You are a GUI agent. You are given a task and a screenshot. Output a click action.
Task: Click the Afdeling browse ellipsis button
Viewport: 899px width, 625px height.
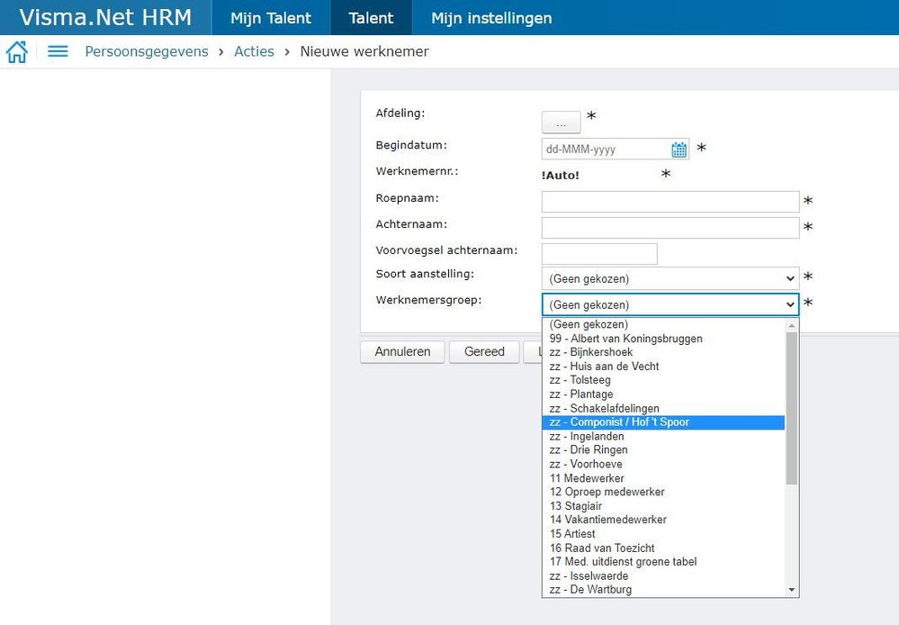point(561,122)
